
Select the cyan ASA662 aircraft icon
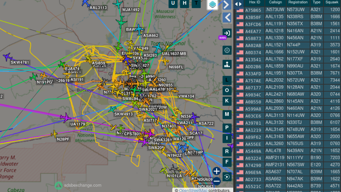pyautogui.click(x=139, y=29)
